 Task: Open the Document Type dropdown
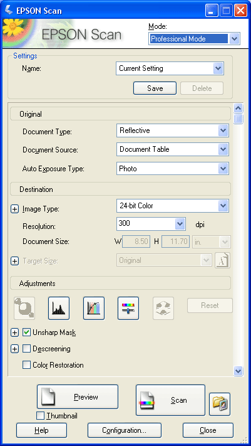[223, 130]
